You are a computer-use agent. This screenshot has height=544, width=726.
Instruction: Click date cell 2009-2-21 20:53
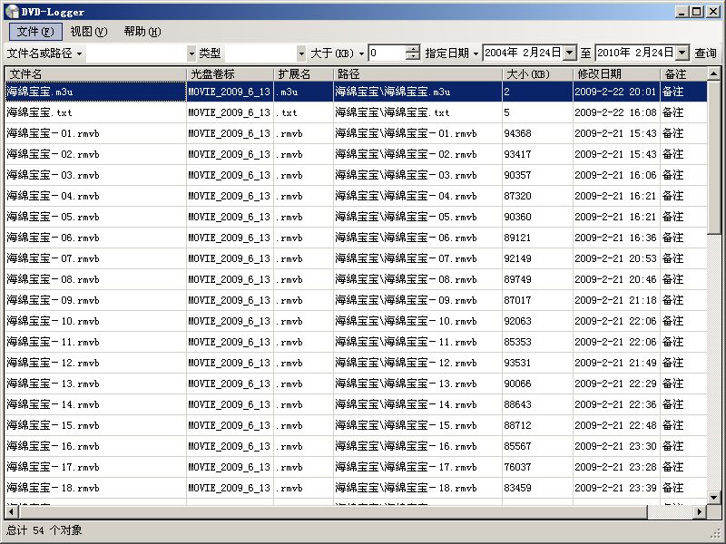[617, 258]
